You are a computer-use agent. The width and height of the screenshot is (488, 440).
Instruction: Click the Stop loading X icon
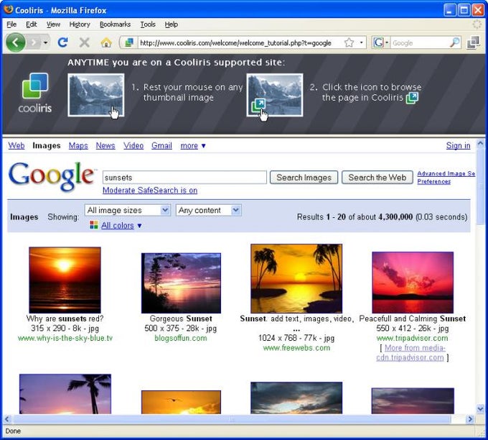[85, 43]
